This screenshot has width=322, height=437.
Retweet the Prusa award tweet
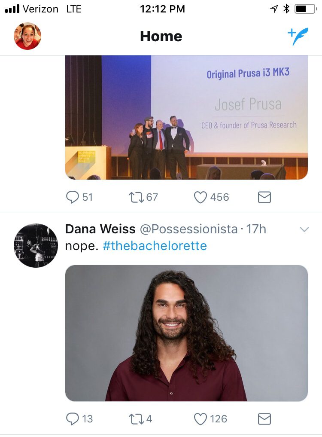137,197
